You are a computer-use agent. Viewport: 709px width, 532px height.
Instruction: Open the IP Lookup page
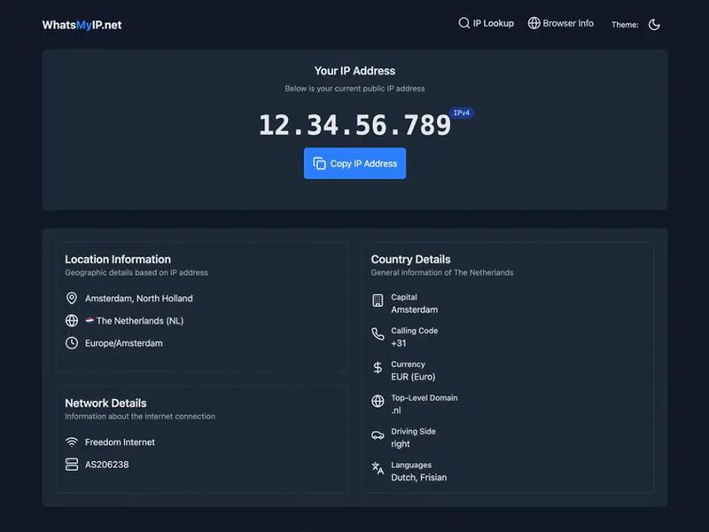486,23
